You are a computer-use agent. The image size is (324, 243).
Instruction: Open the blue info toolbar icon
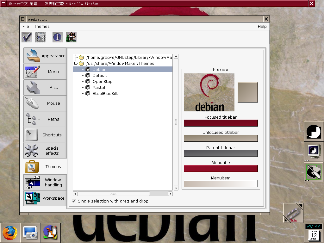click(x=58, y=37)
